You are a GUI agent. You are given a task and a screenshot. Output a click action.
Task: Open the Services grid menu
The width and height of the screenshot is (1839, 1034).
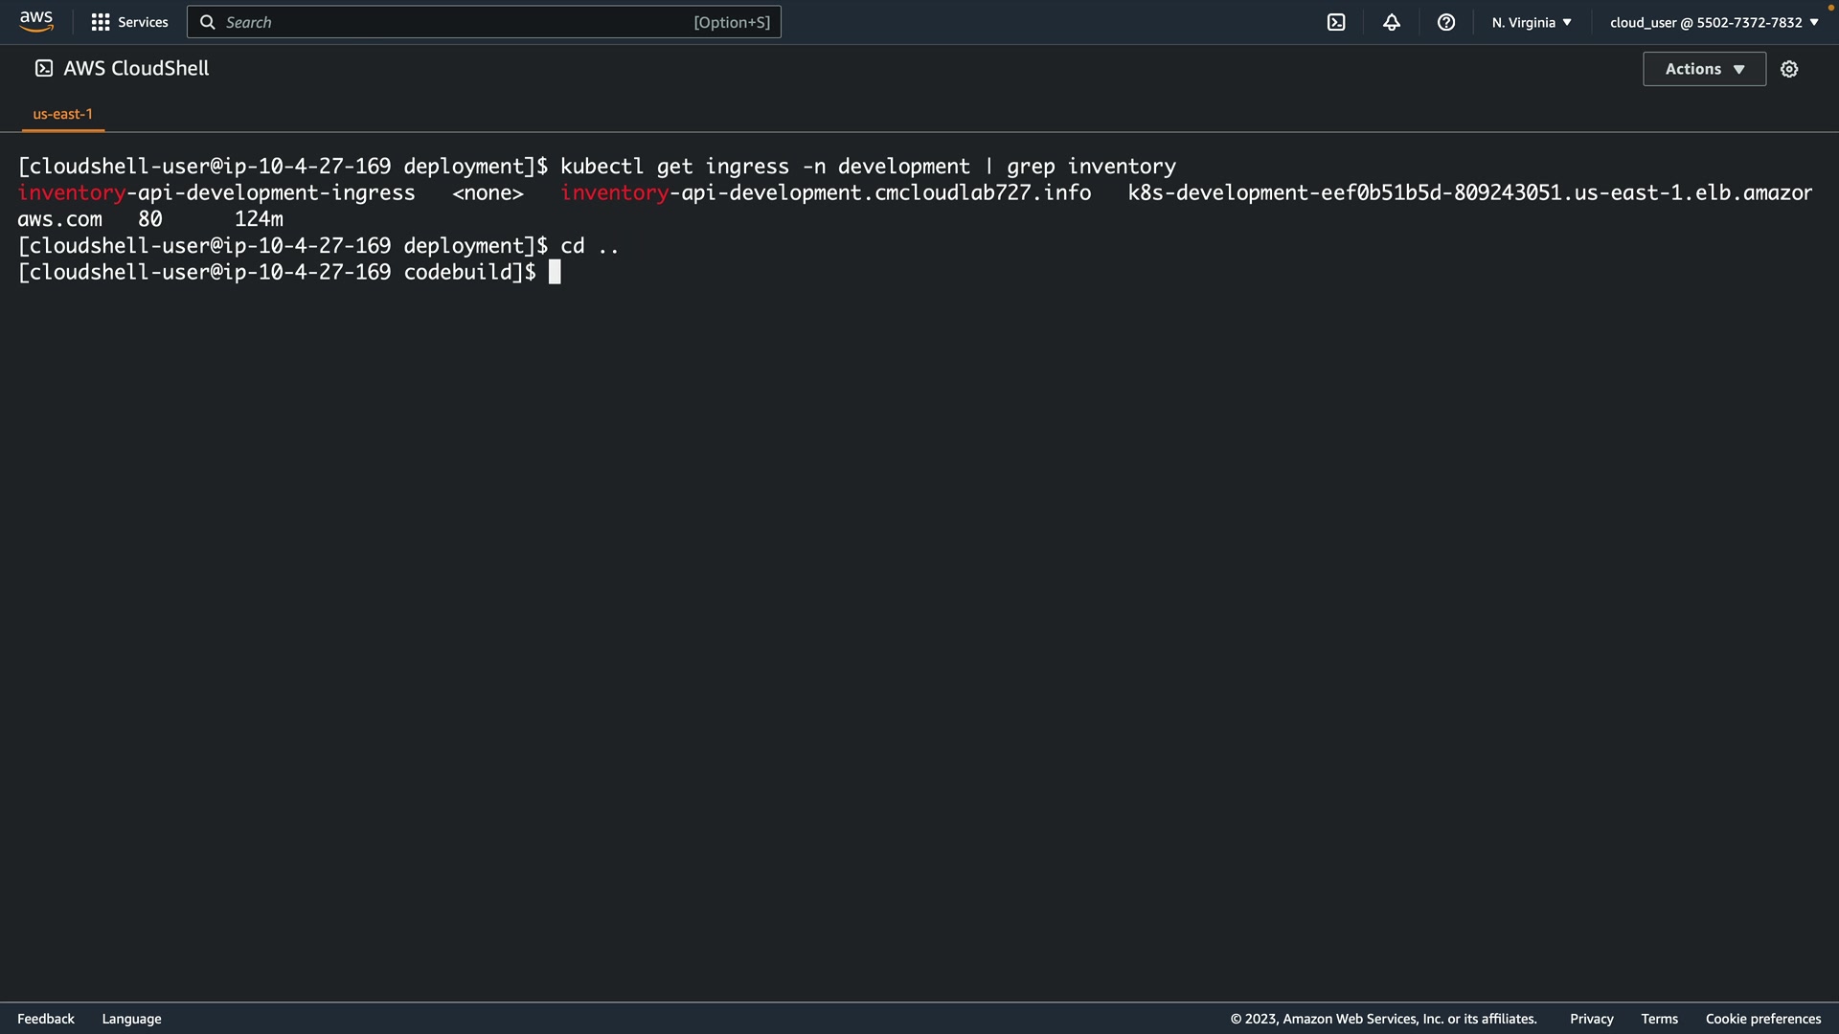click(x=101, y=22)
